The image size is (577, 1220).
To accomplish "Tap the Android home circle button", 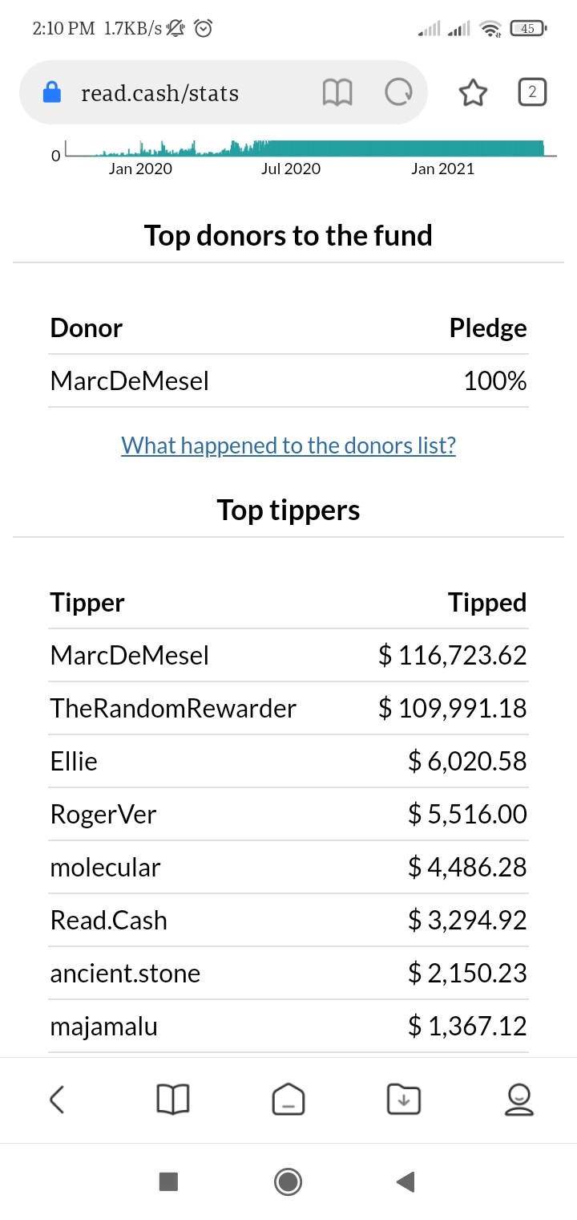I will tap(288, 1181).
